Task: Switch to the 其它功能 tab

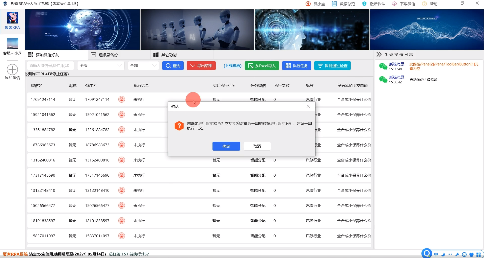Action: 168,55
